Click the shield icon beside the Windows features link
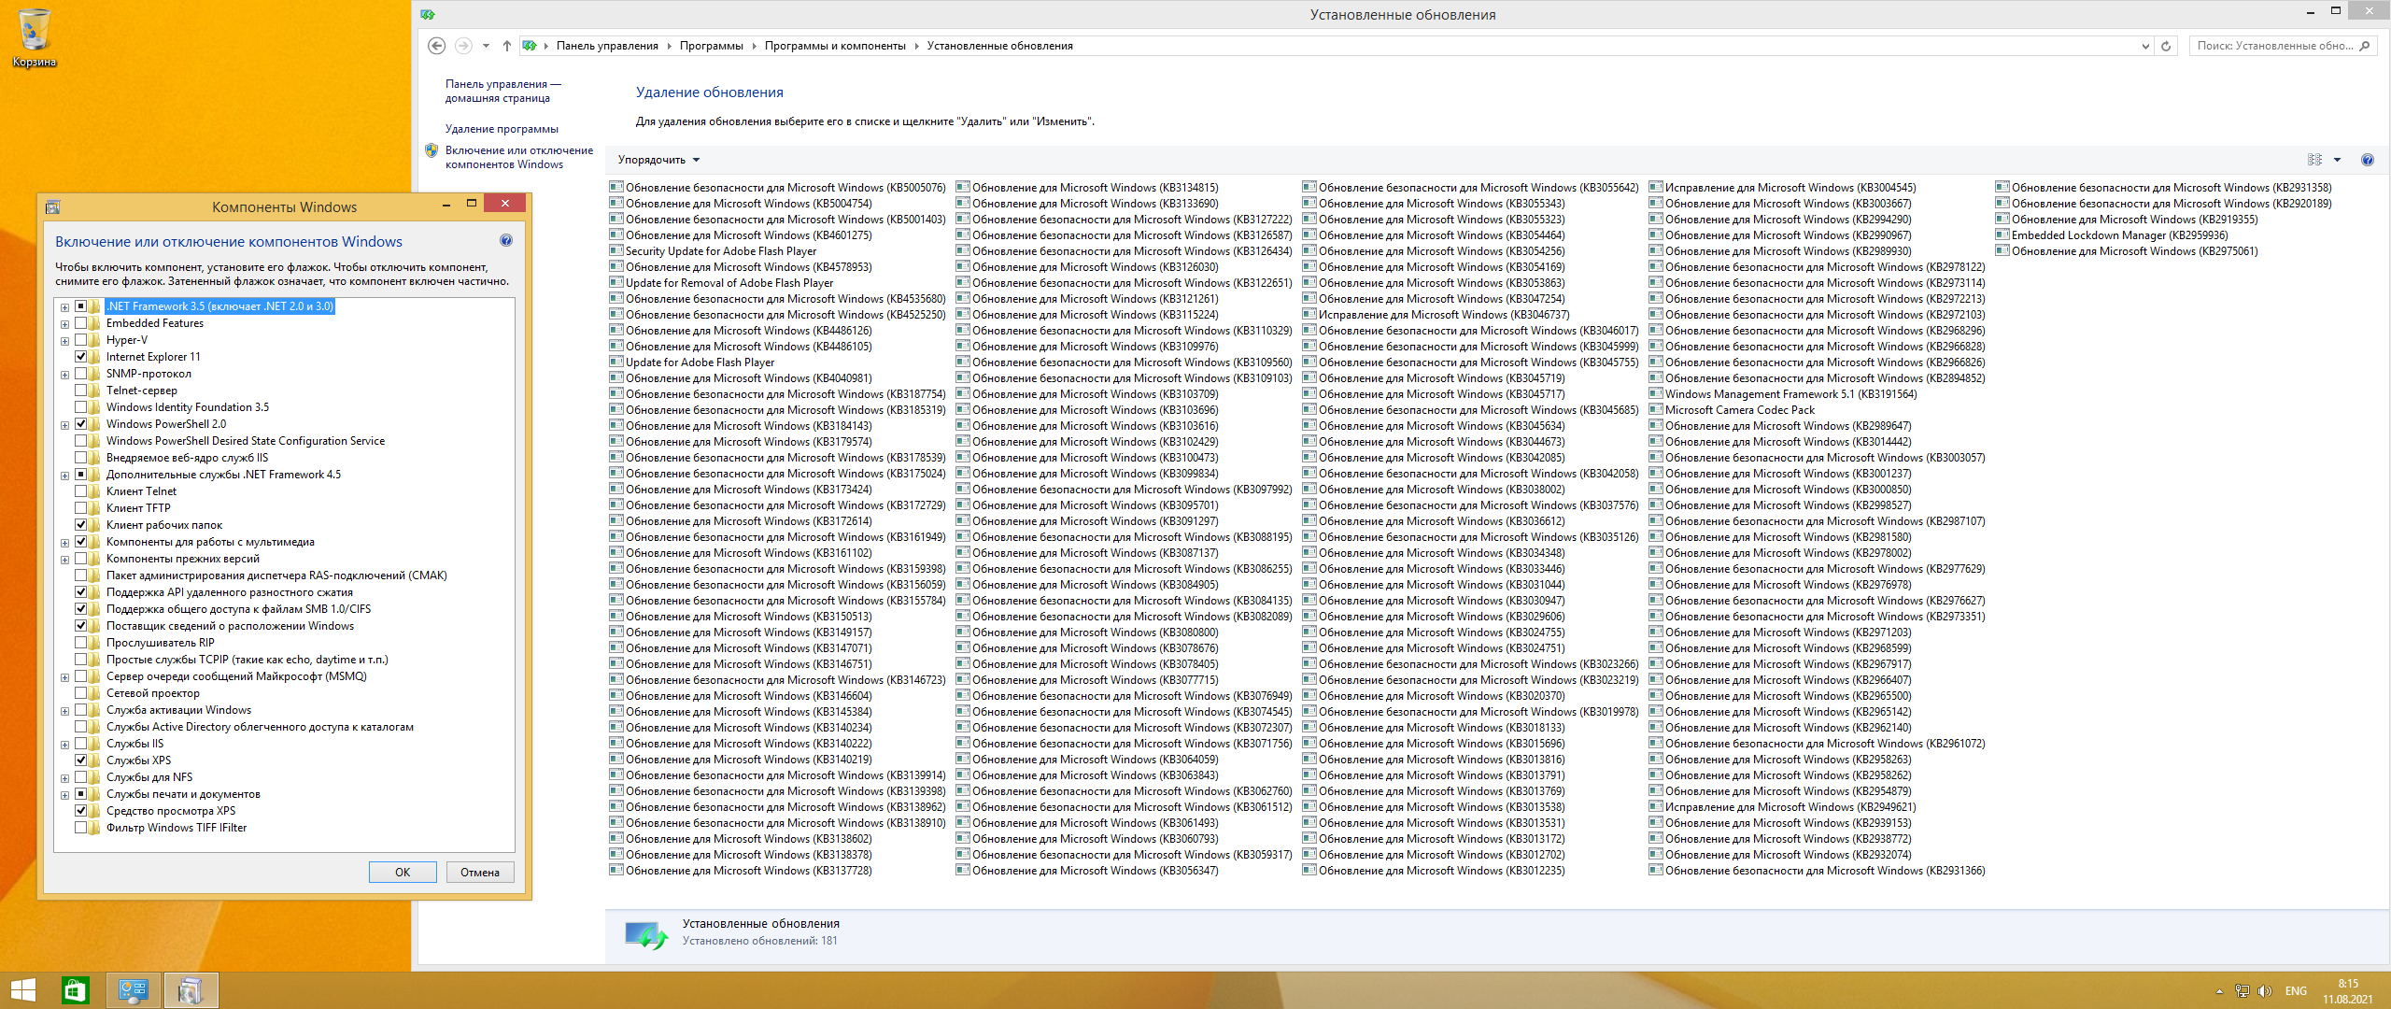Screen dimensions: 2391x1009 coord(432,150)
